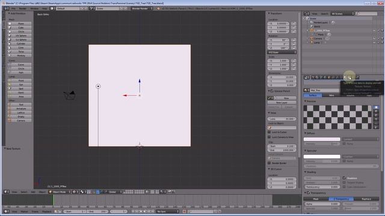Screen dimensions: 385x216
Task: Open the Texture properties tab icon
Action: pos(350,77)
